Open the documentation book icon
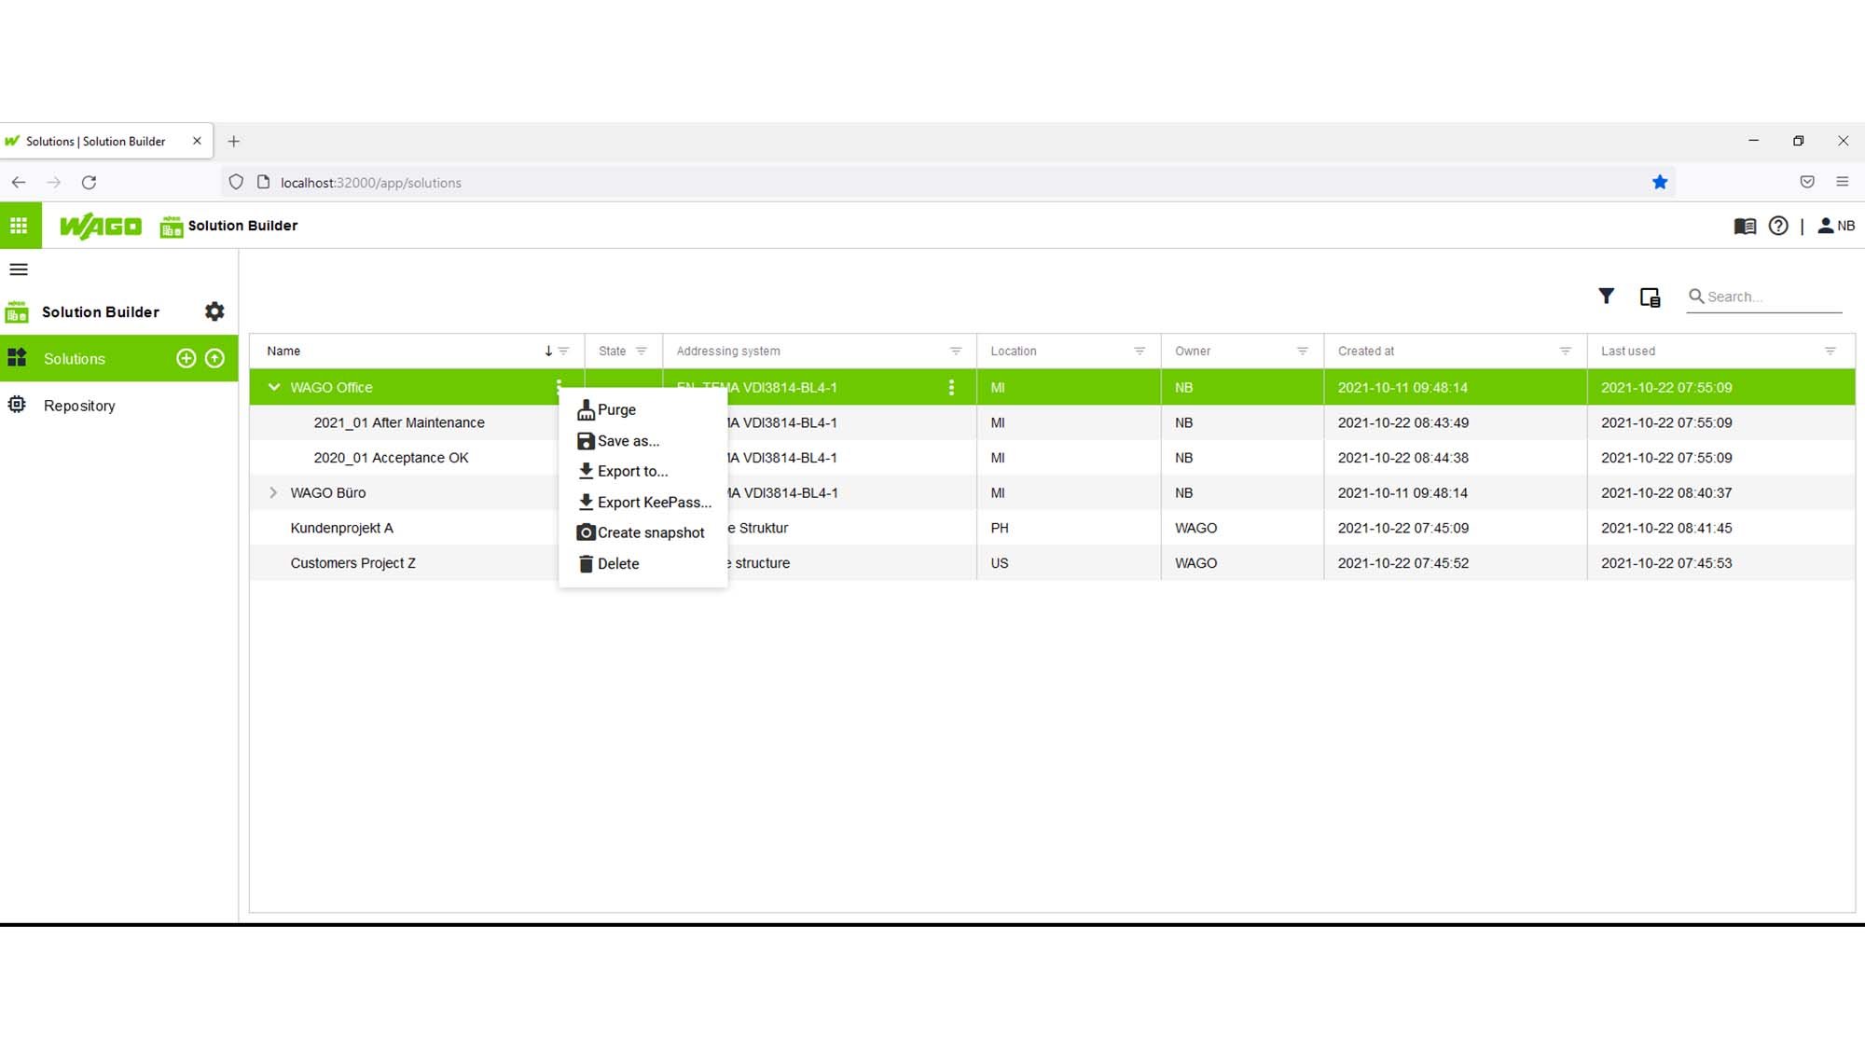Screen dimensions: 1865x1049 point(1745,226)
